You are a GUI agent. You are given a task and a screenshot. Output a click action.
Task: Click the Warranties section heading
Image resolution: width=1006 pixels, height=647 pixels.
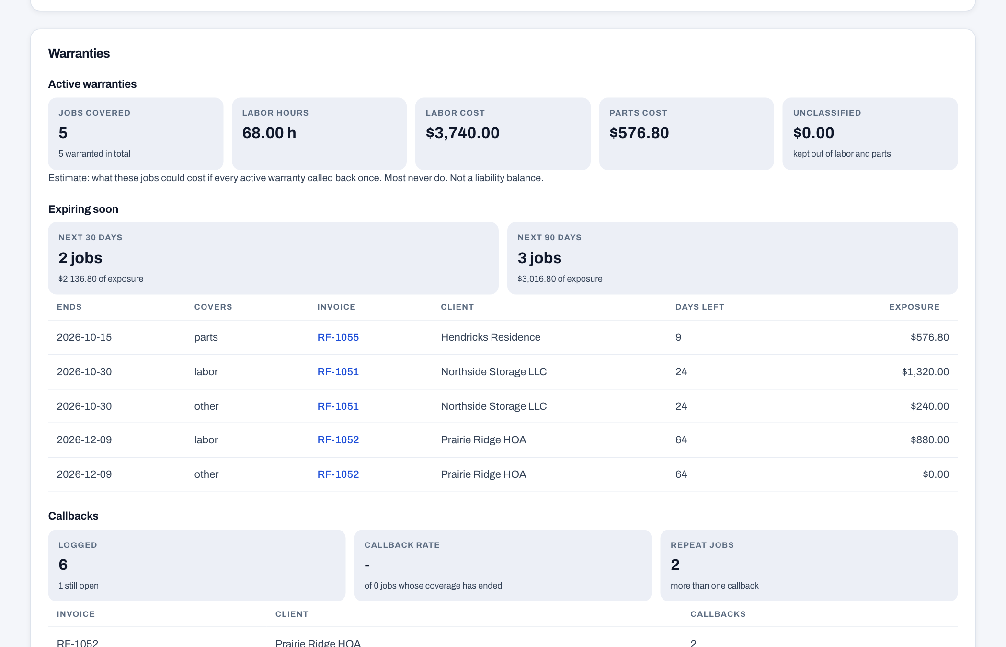tap(79, 53)
